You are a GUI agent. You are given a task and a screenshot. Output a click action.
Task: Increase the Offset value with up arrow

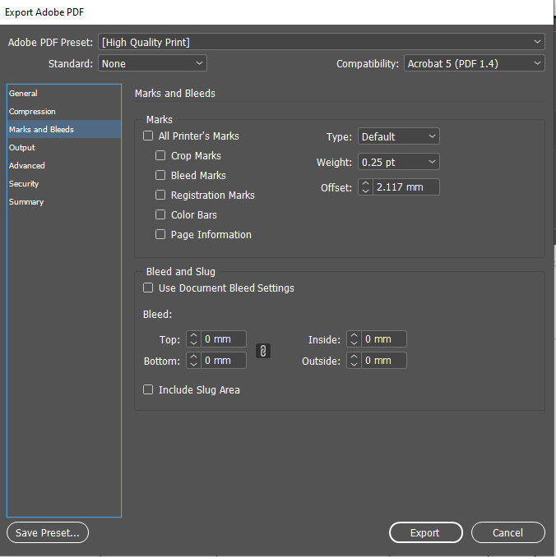(x=365, y=183)
